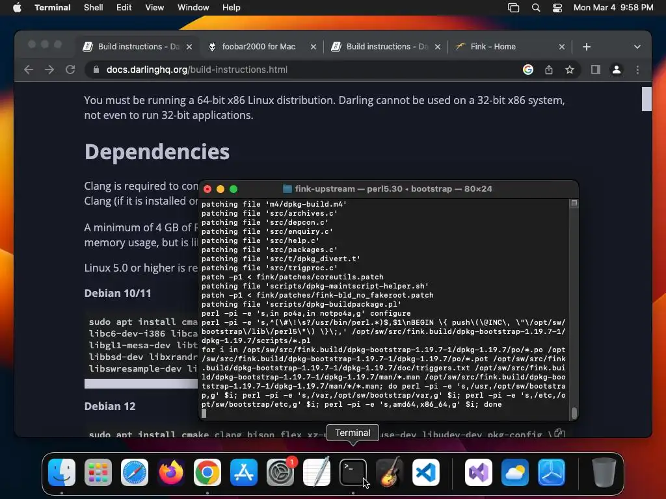
Task: Open a new browser tab
Action: point(587,47)
